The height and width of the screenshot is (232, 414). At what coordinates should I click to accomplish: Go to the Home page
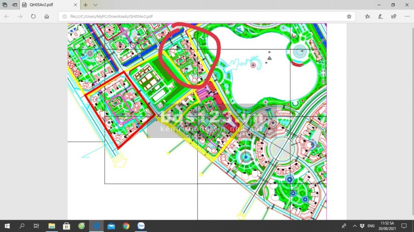tap(47, 17)
